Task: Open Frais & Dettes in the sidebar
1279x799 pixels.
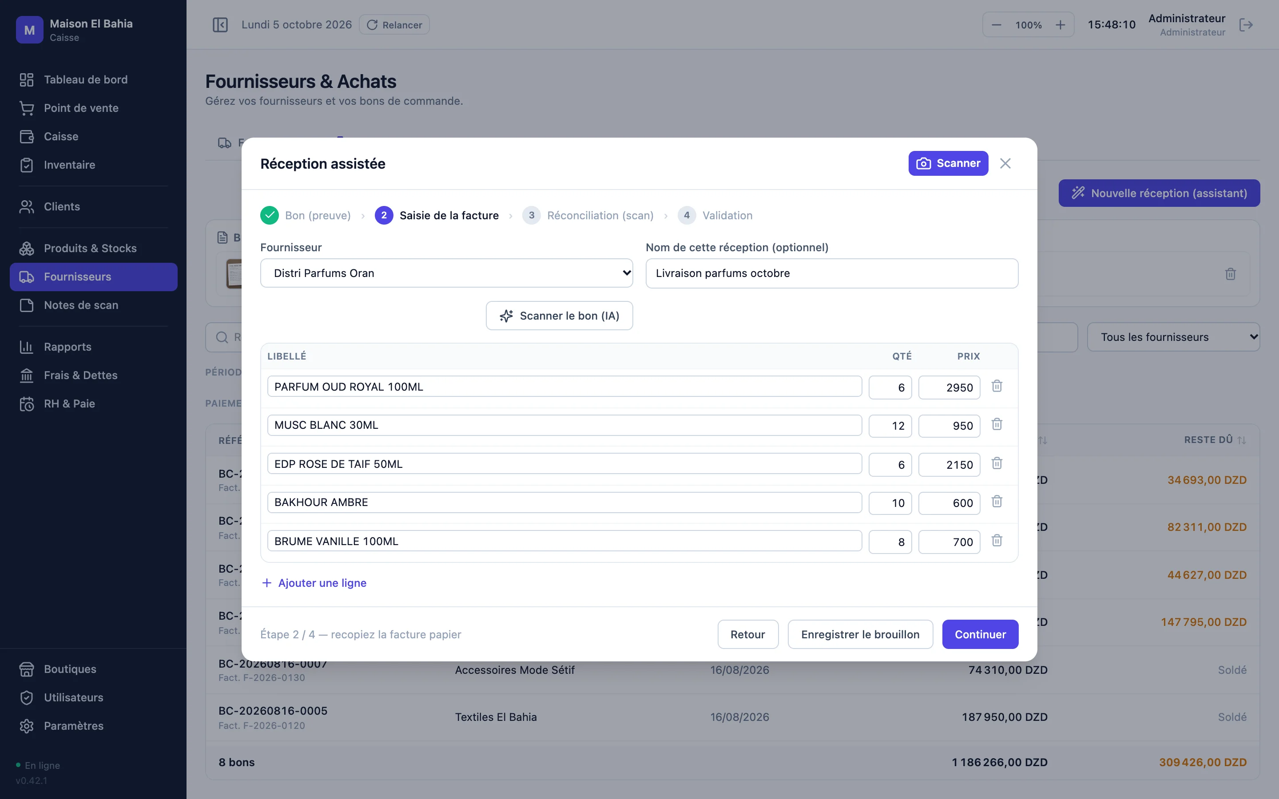Action: point(94,375)
